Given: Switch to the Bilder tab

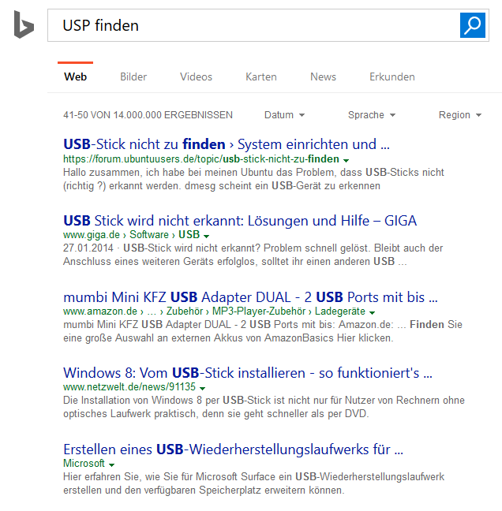Looking at the screenshot, I should 133,76.
